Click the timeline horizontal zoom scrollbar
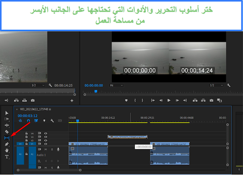This screenshot has width=243, height=175. coord(49,170)
